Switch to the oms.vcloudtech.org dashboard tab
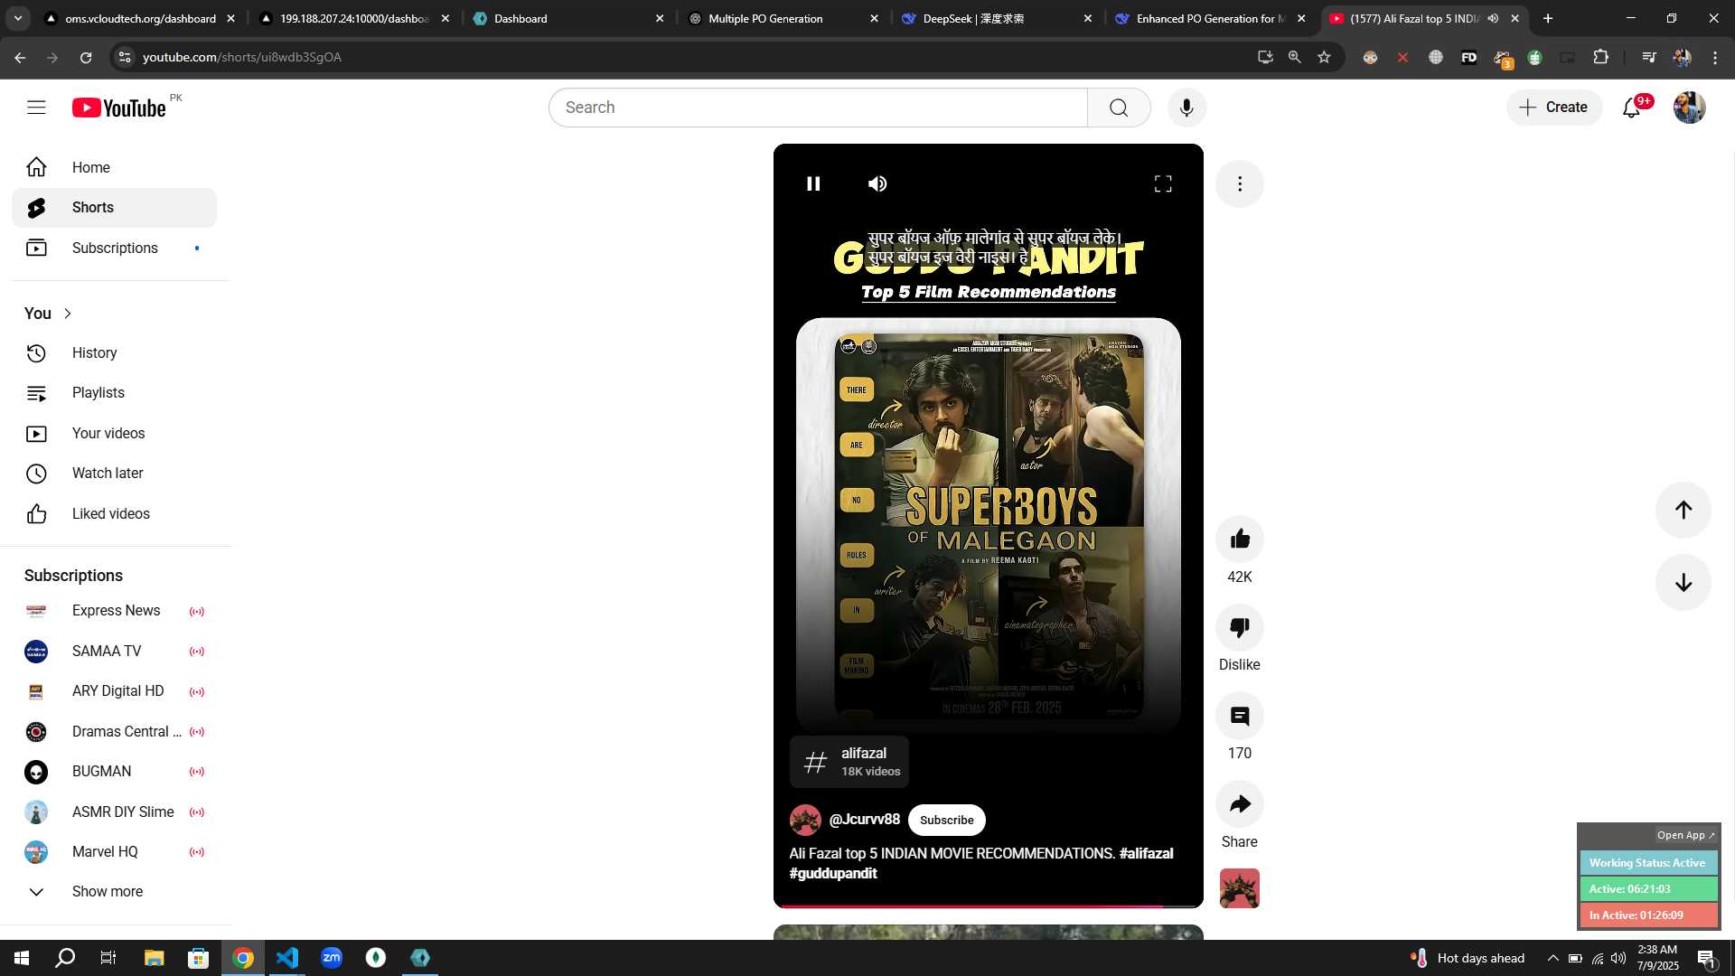 [140, 18]
